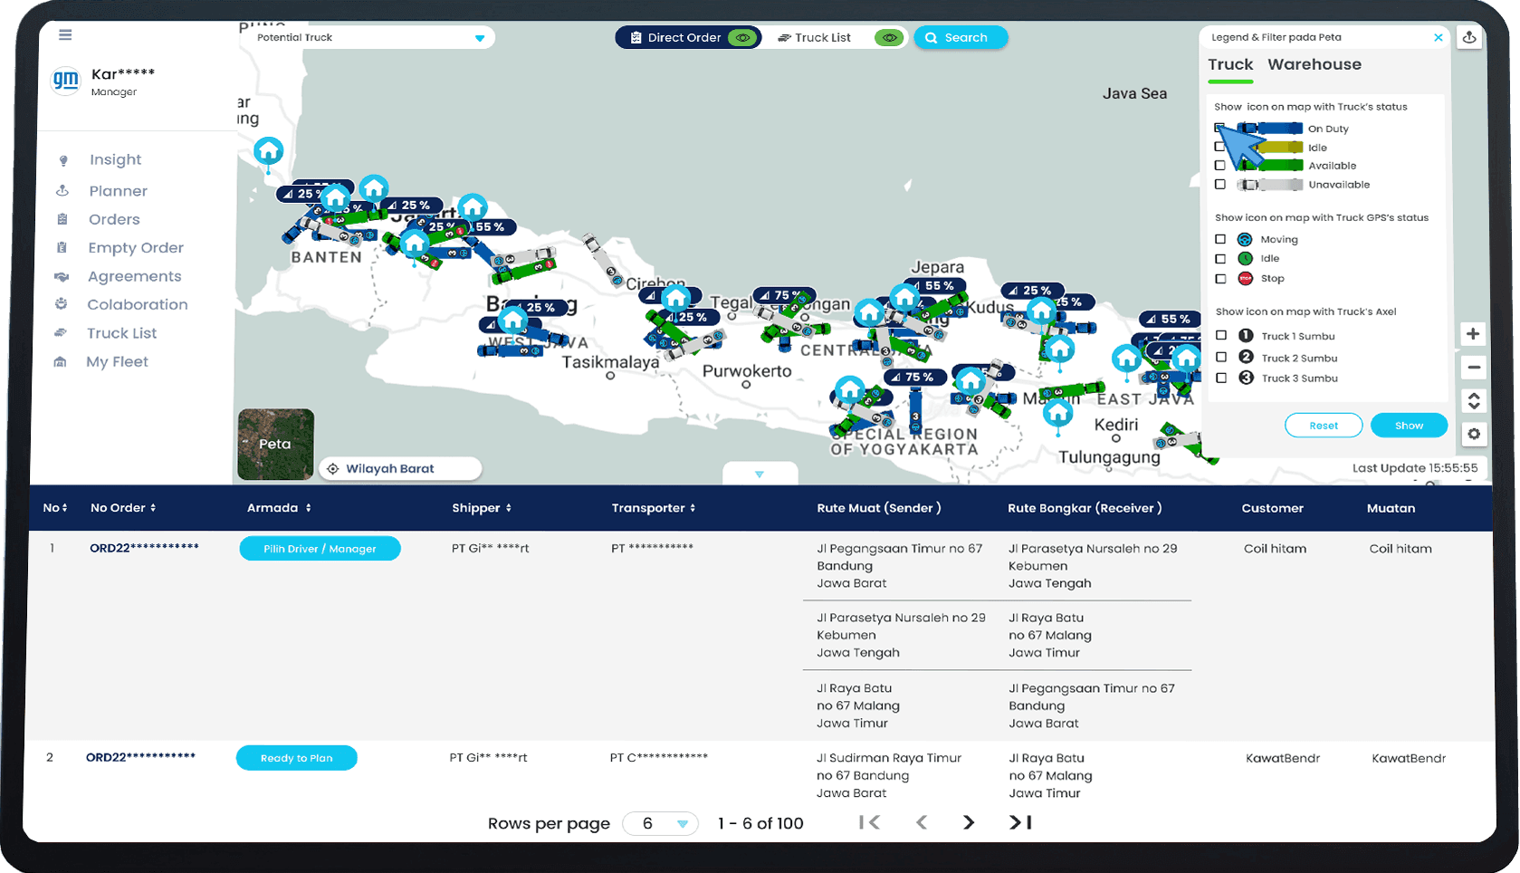Enable the Stop GPS status checkbox

coord(1220,279)
